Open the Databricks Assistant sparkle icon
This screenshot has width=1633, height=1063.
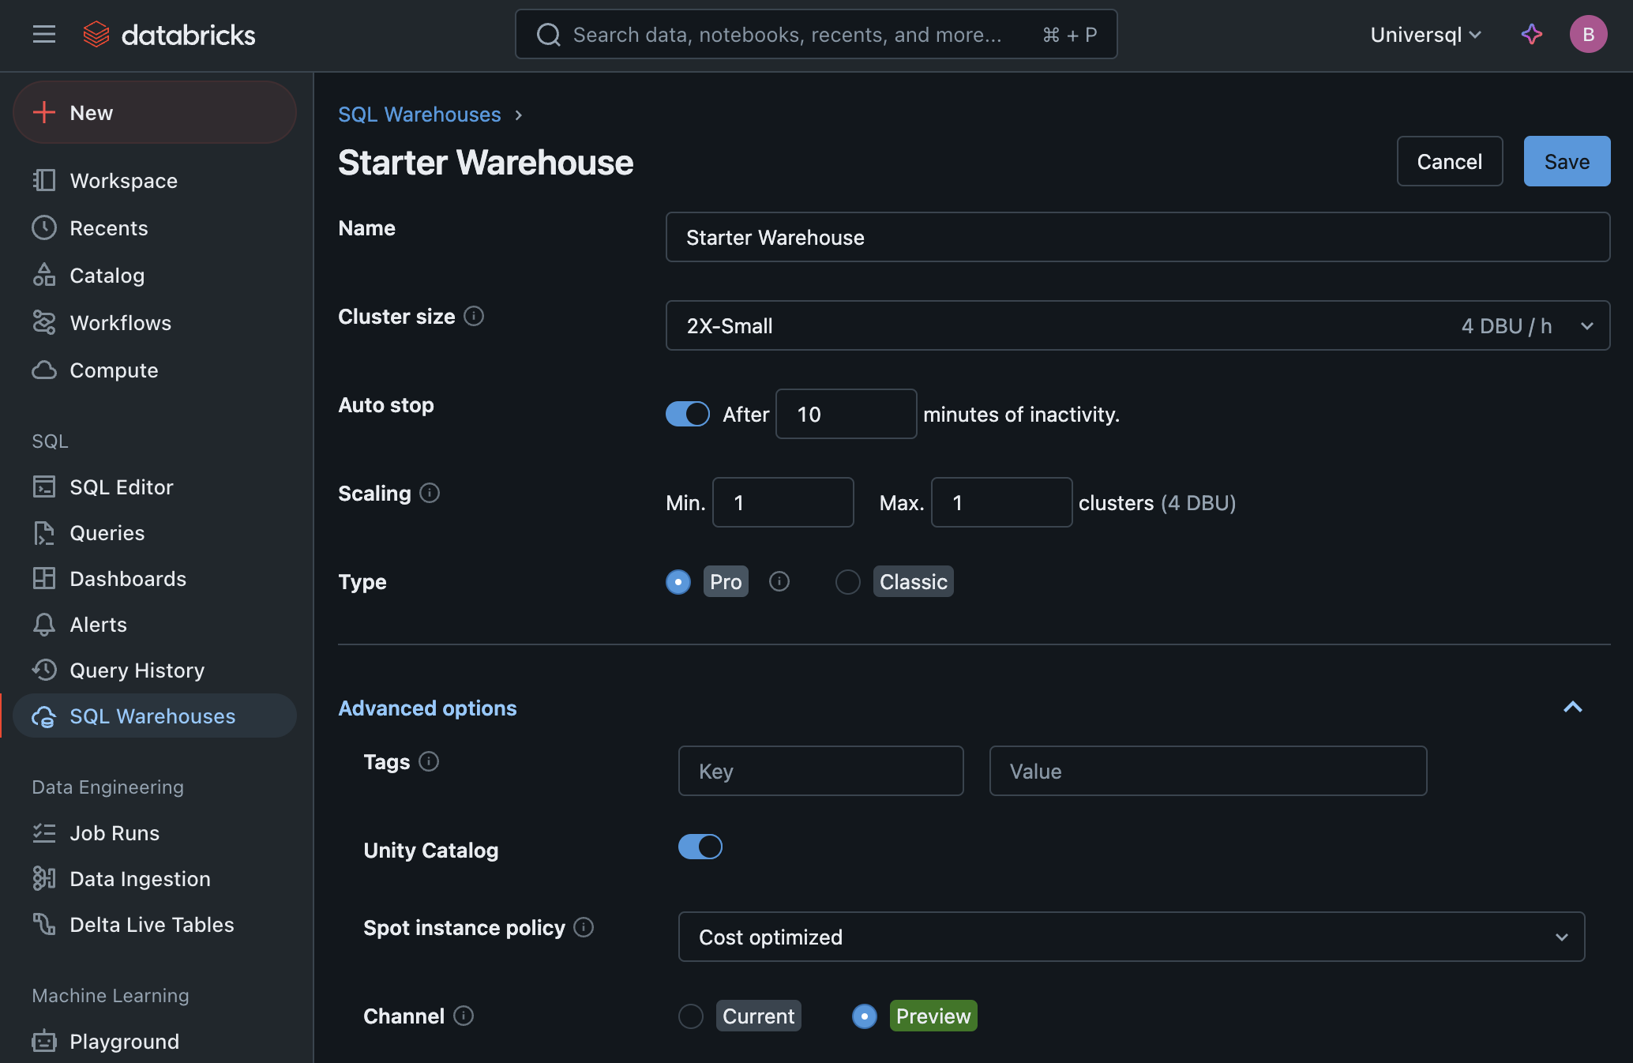[x=1531, y=34]
